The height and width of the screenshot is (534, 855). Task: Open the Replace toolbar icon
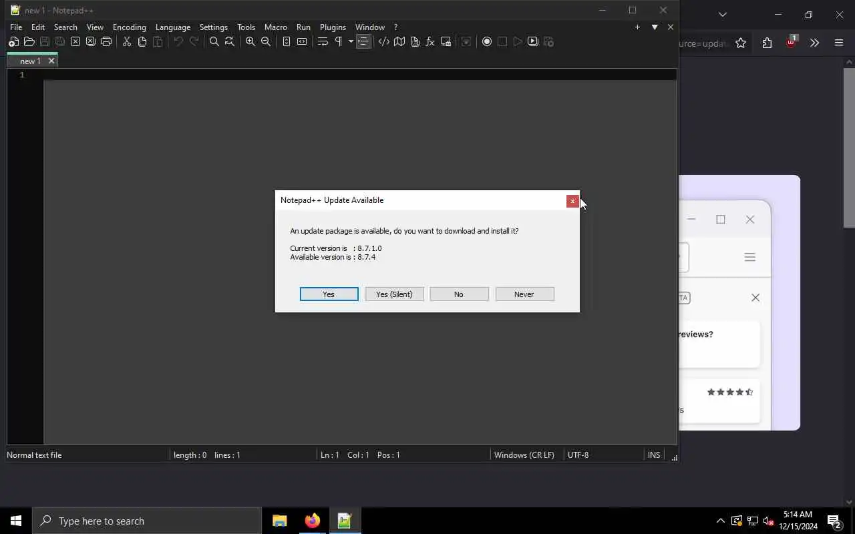[230, 41]
